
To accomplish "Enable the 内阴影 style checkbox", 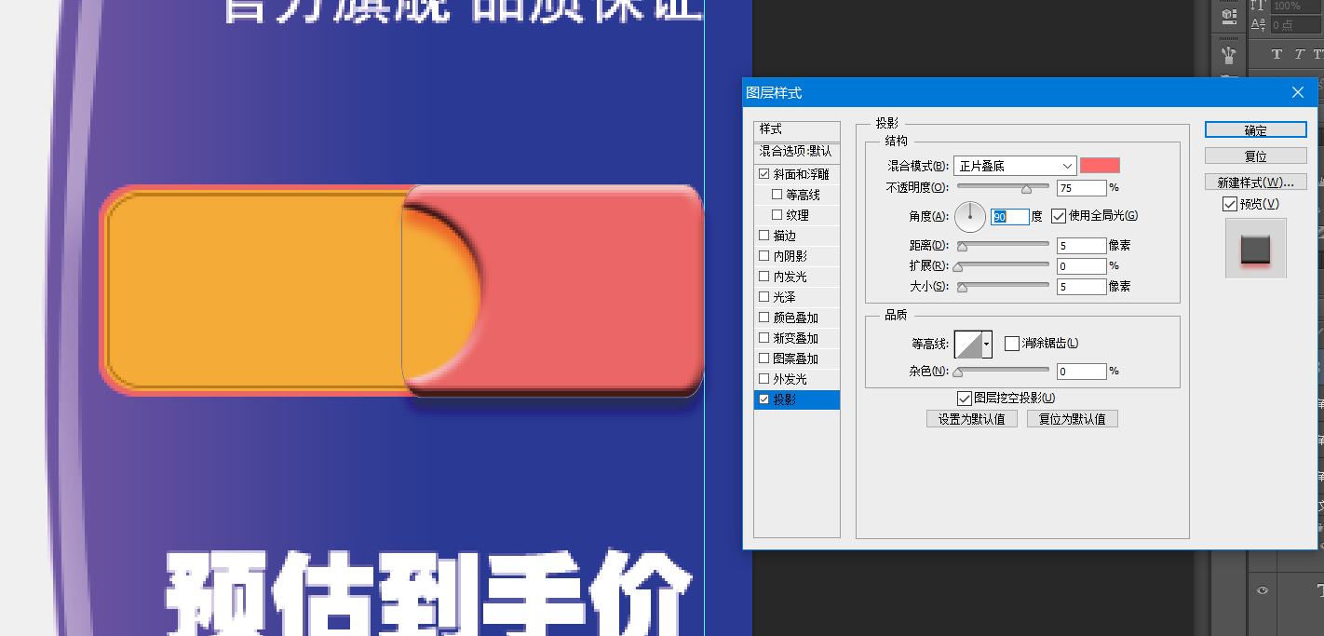I will coord(764,256).
